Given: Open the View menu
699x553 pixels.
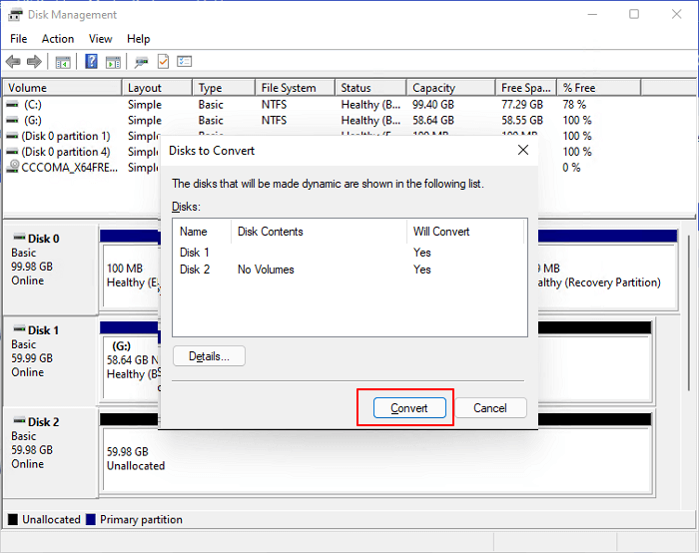Looking at the screenshot, I should [100, 39].
